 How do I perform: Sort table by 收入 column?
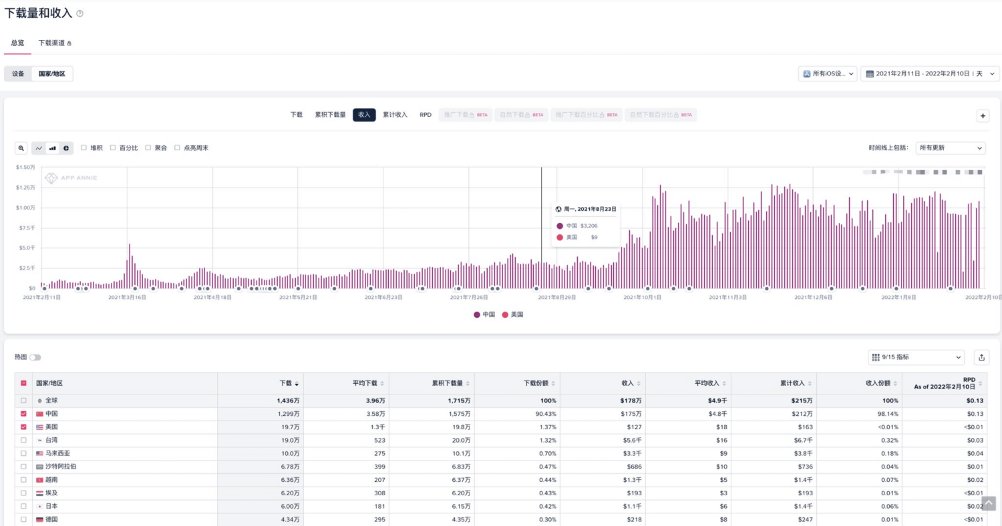[x=639, y=384]
